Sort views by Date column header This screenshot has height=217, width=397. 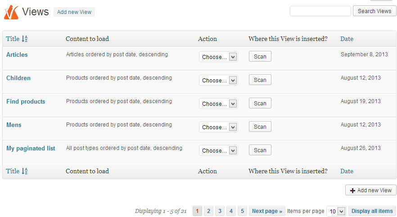(x=347, y=39)
